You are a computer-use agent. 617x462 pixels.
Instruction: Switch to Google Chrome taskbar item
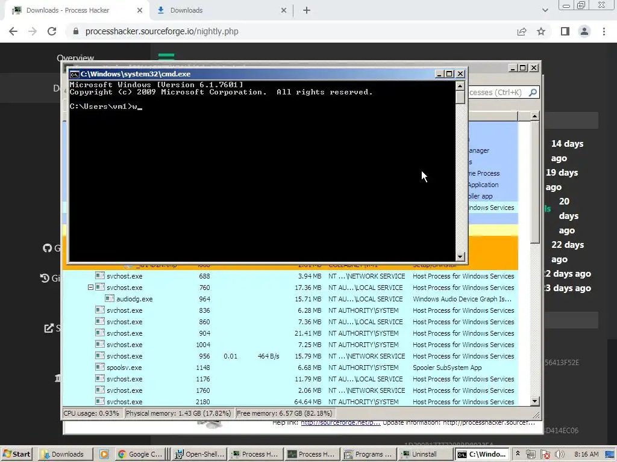140,454
